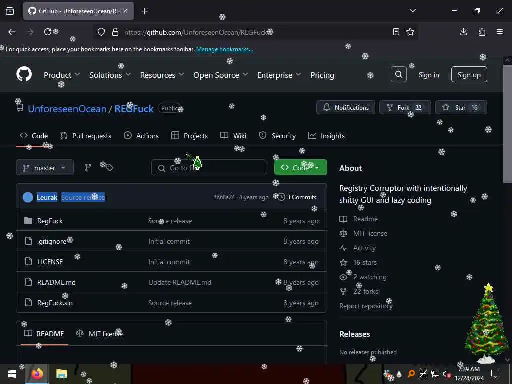Click the Sign up button
512x384 pixels.
click(x=469, y=75)
